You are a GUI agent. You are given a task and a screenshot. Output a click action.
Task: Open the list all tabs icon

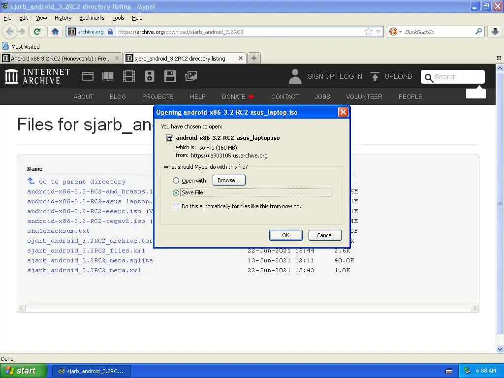(x=499, y=58)
